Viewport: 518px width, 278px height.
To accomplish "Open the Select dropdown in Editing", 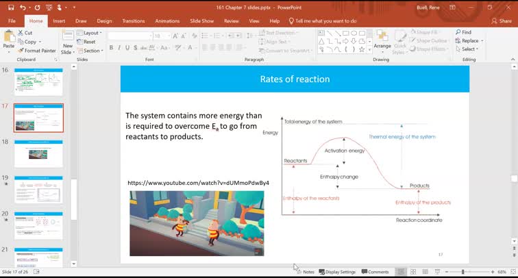I will [x=469, y=49].
